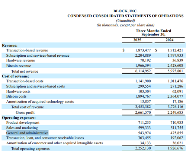Select the value "271,286"

pos(177,86)
